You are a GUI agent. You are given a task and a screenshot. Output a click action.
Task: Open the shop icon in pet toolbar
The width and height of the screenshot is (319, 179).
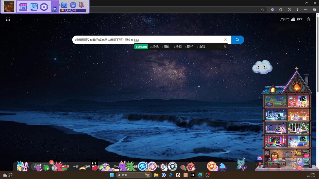click(23, 7)
